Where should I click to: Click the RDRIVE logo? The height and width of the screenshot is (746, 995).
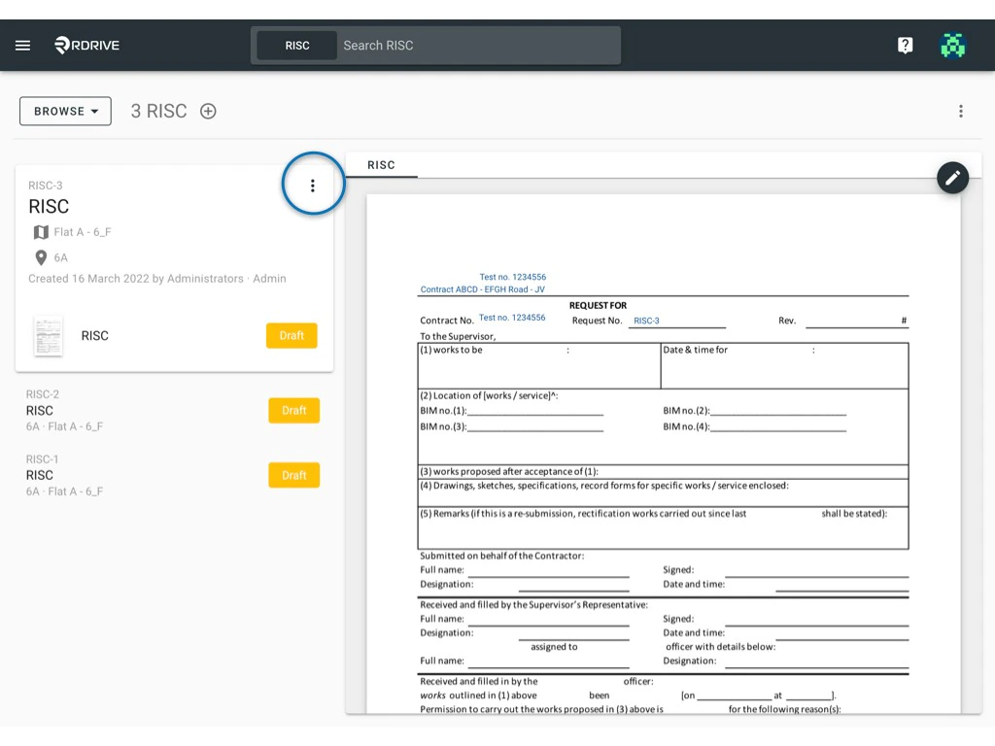[x=86, y=45]
